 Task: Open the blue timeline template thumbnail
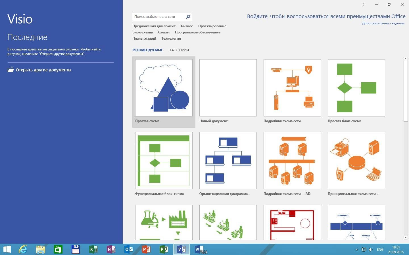point(356,222)
